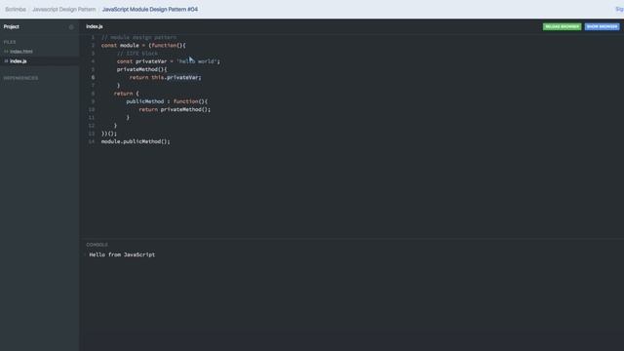
Task: Select the index.js editor tab
Action: 95,26
